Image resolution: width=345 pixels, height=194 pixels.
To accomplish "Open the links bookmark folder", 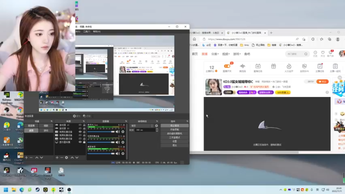I will [x=245, y=45].
